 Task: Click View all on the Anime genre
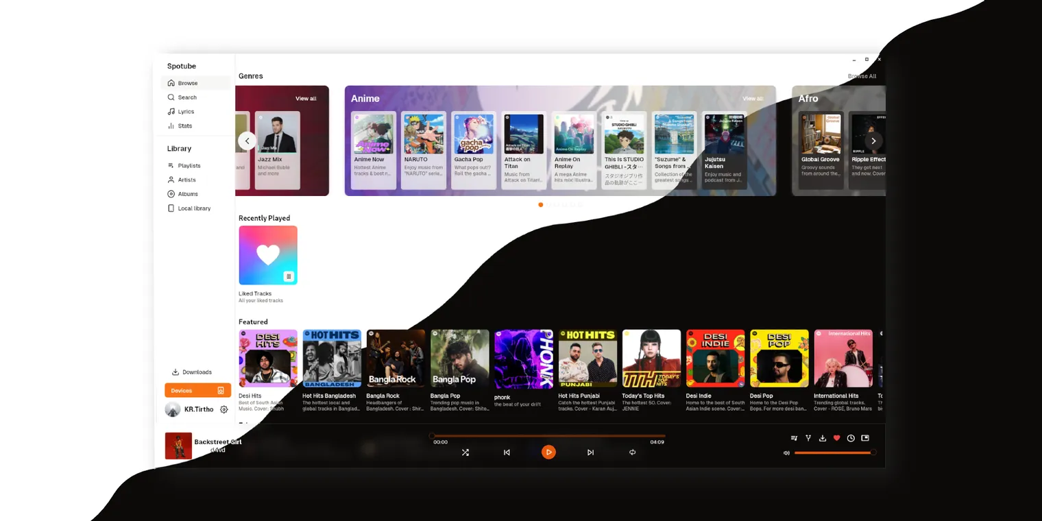pyautogui.click(x=753, y=98)
